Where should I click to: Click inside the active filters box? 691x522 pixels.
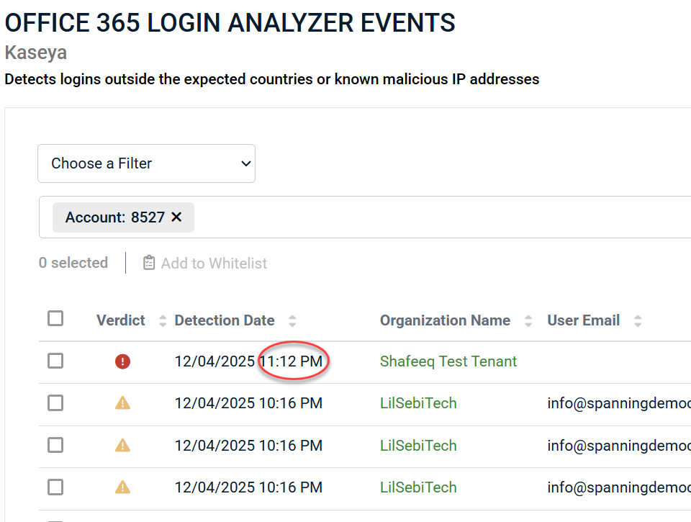(432, 217)
